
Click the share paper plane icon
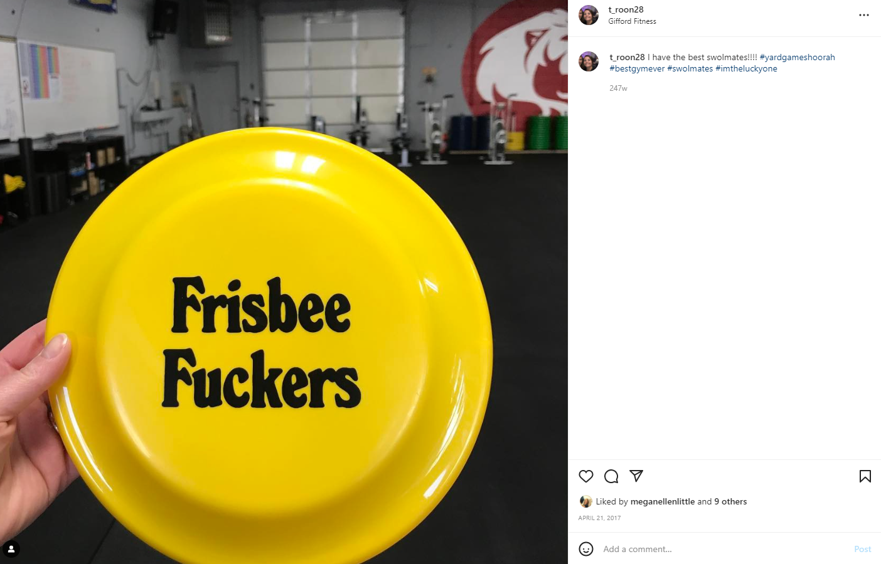coord(636,476)
